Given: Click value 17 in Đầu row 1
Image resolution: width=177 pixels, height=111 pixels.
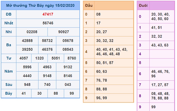Looking at the screenshot, I should 98,23.
